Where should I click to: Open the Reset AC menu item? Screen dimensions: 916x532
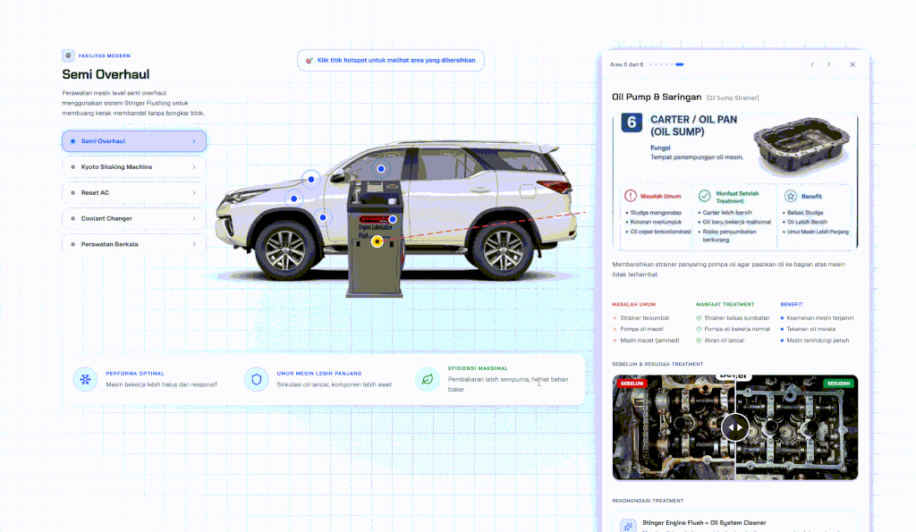[134, 193]
